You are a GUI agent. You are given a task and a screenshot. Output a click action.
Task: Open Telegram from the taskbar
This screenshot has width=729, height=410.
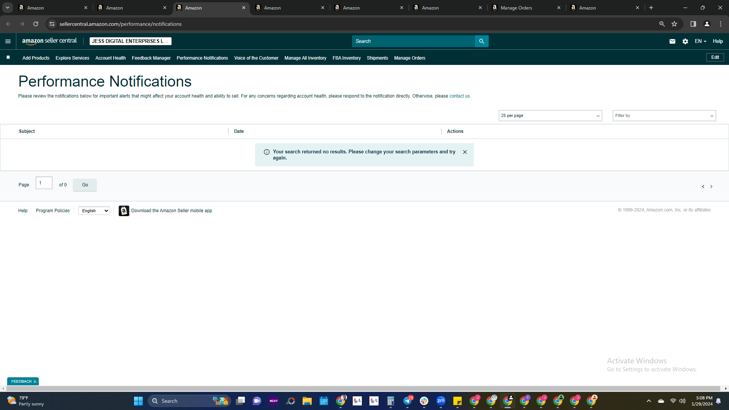click(407, 401)
